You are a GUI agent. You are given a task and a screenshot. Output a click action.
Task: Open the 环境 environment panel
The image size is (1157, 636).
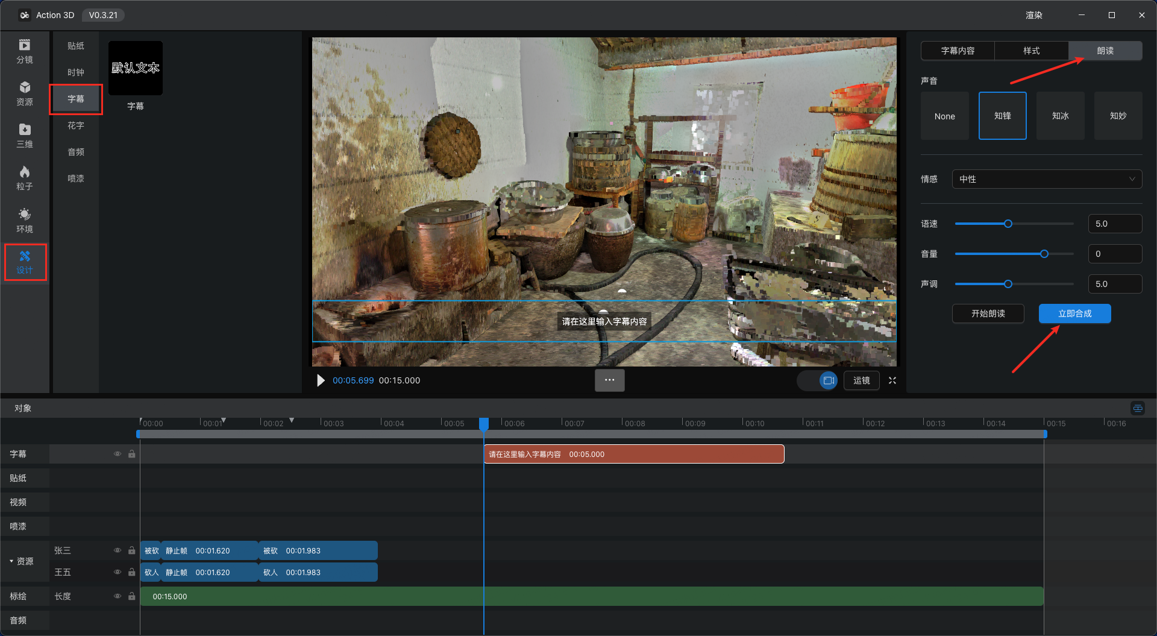[x=25, y=221]
